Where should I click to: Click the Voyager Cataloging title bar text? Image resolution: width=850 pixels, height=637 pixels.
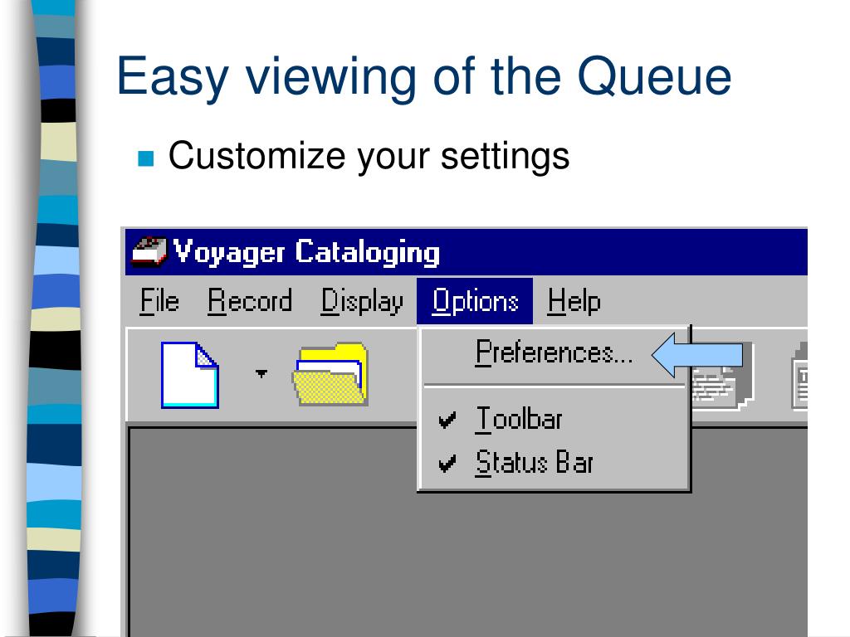307,252
